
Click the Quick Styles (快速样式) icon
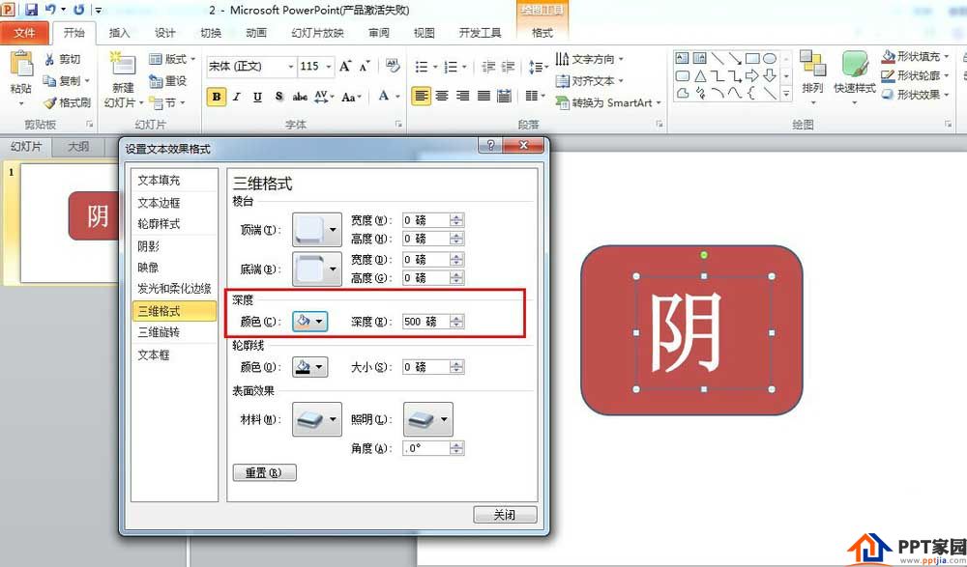pyautogui.click(x=855, y=64)
